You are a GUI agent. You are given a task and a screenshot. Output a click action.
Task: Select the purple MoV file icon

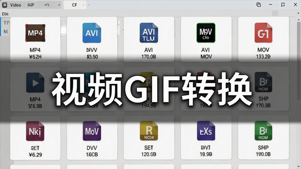[92, 131]
